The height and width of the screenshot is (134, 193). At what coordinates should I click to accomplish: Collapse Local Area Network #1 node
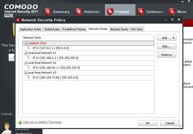click(x=25, y=53)
